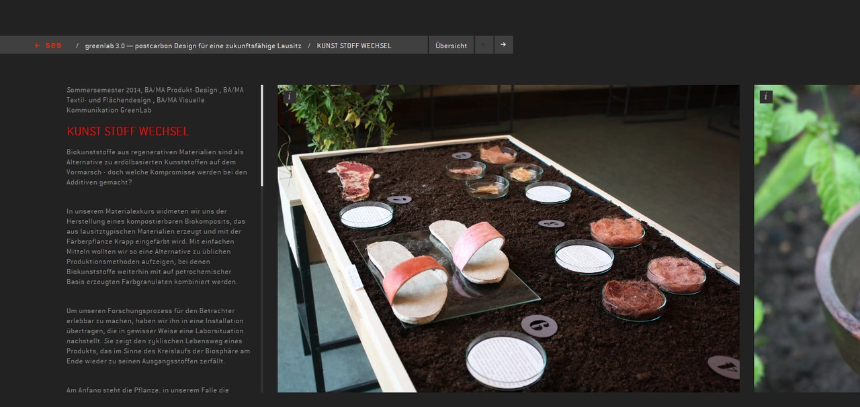The image size is (860, 407).
Task: Open the GreenLab tag in description
Action: [x=136, y=110]
